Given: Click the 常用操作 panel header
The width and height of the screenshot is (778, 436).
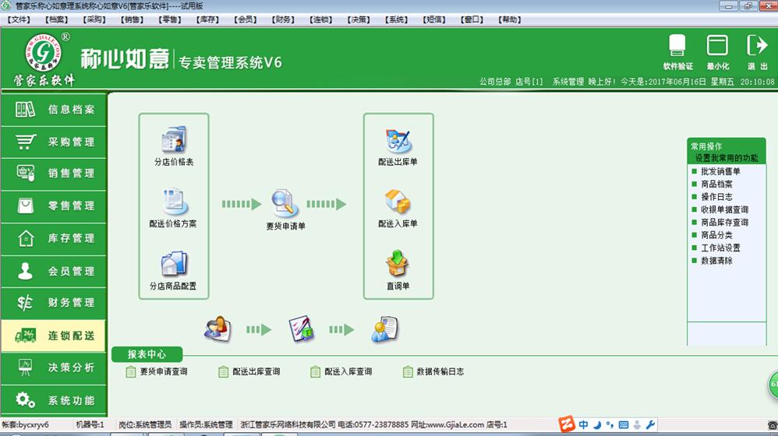Looking at the screenshot, I should tap(706, 146).
